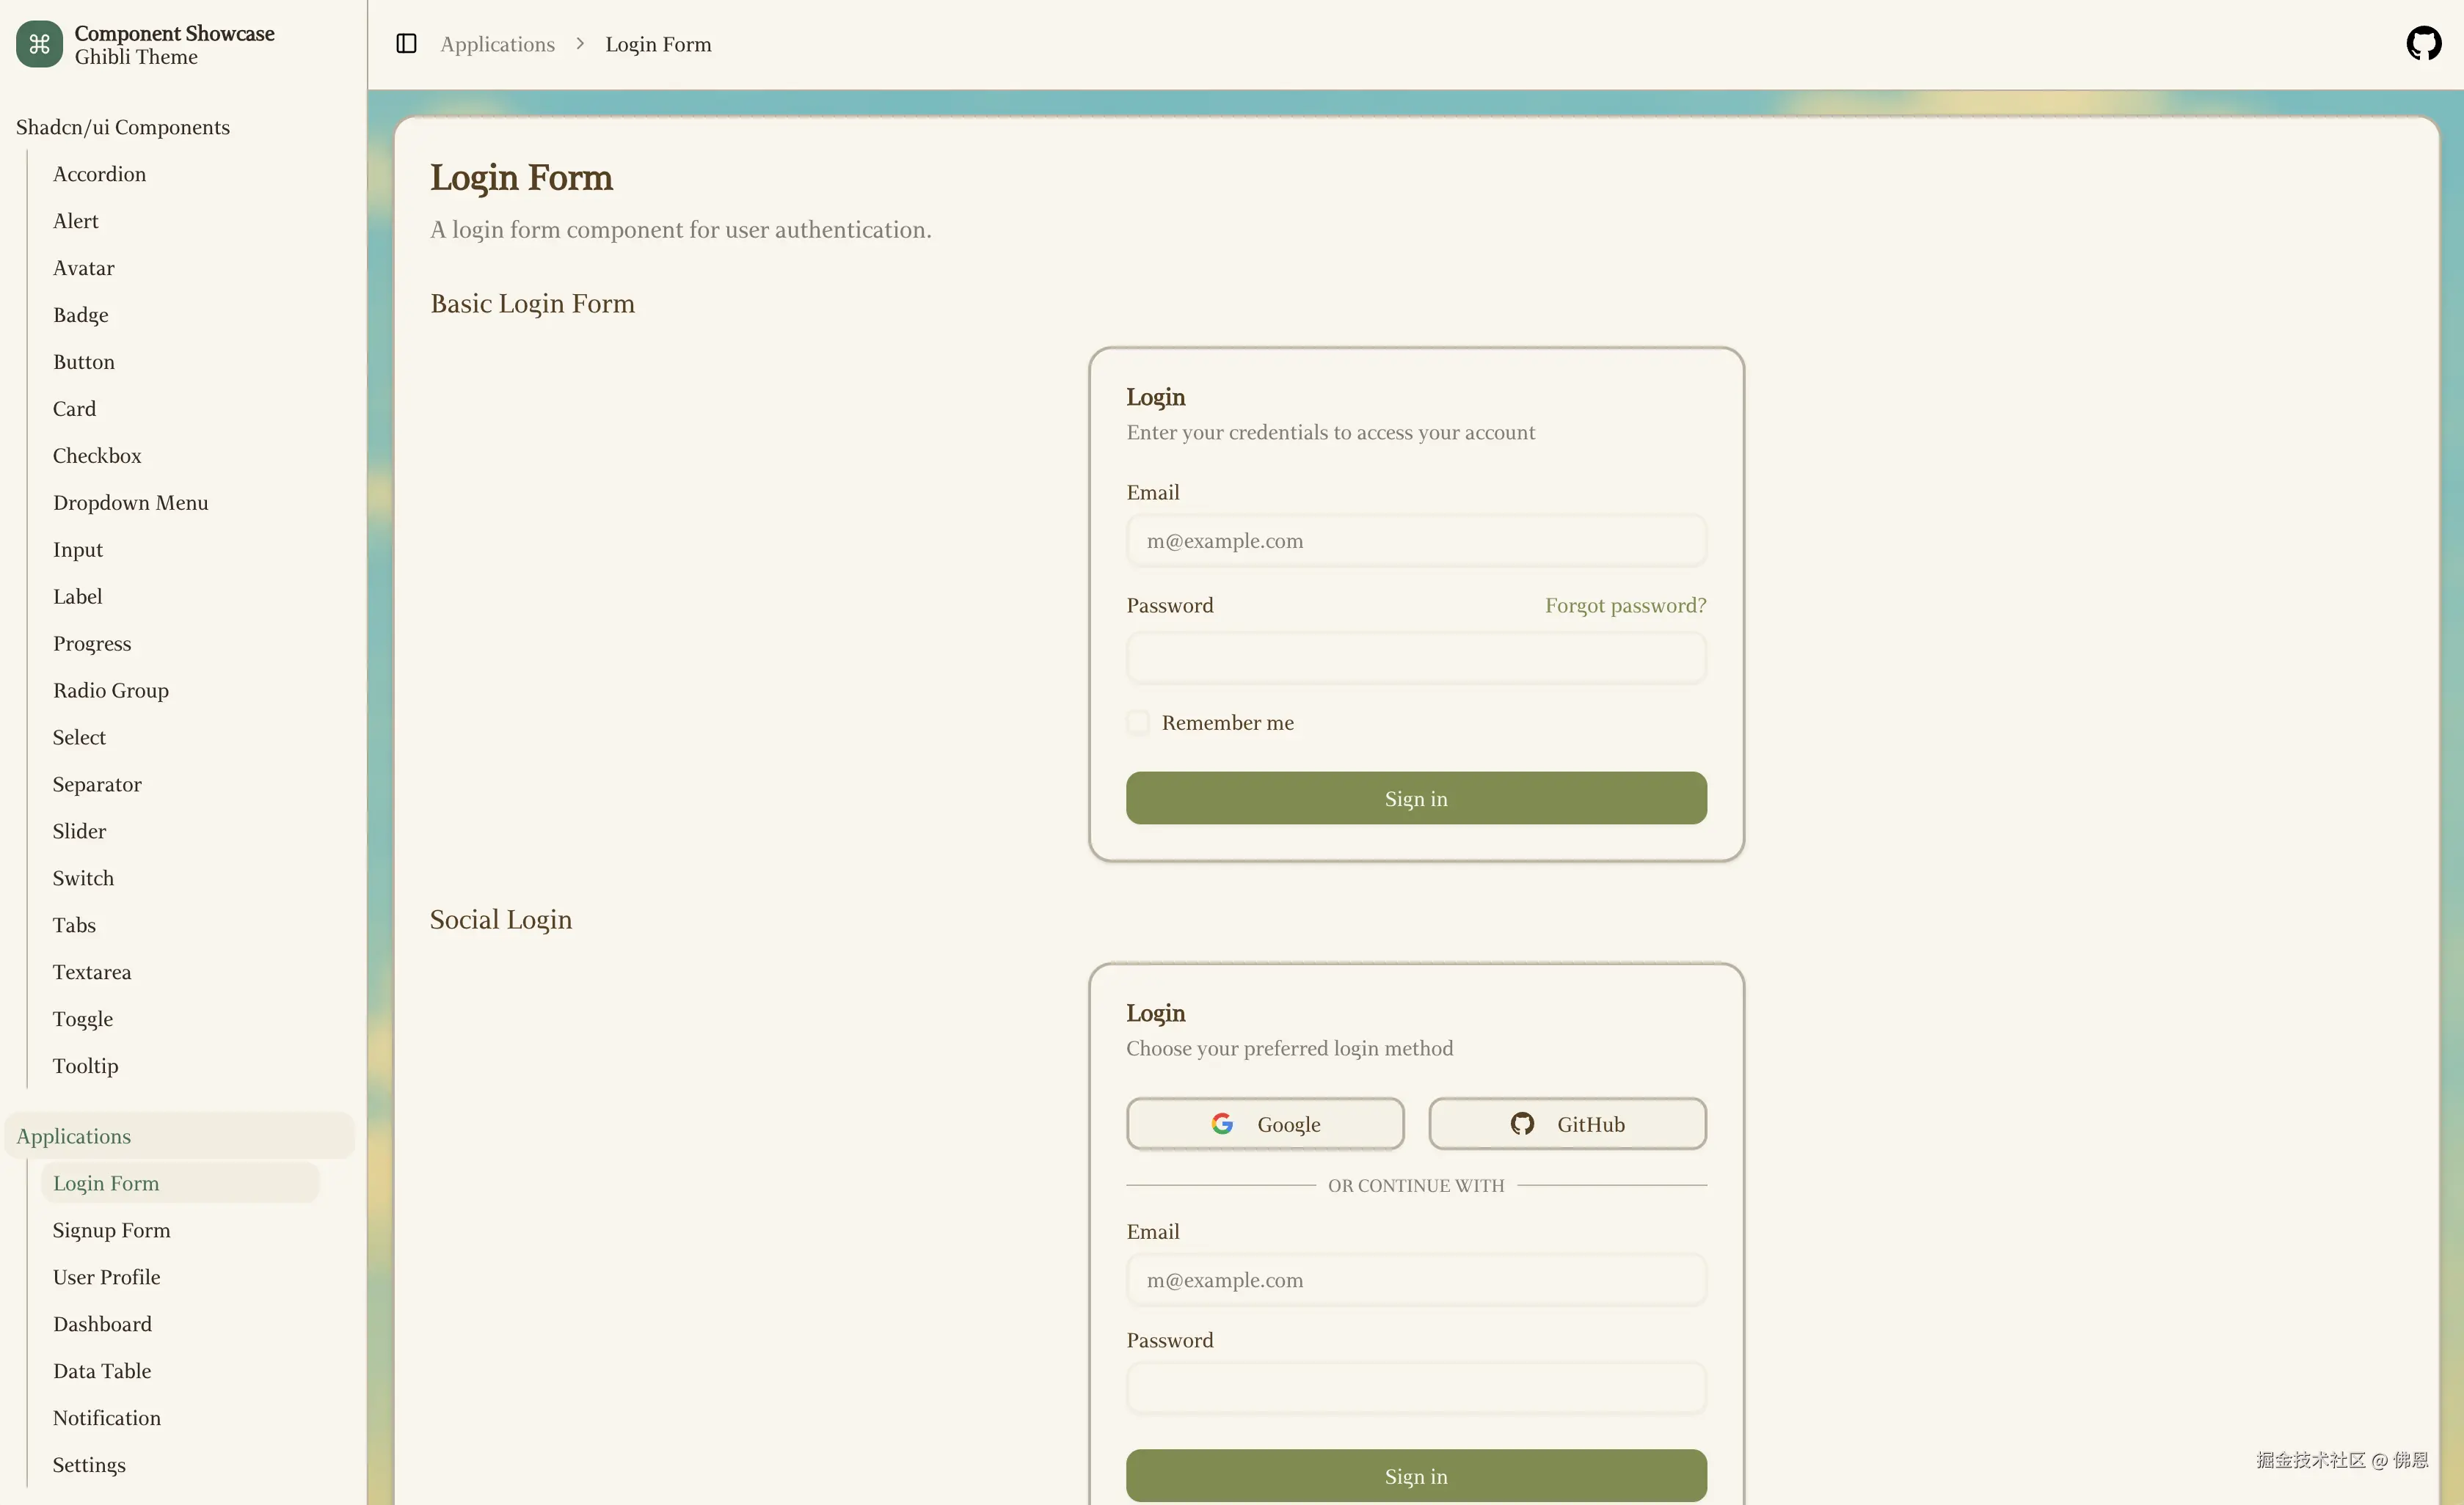Open the Switch component page
Screen dimensions: 2464x1505
(83, 879)
